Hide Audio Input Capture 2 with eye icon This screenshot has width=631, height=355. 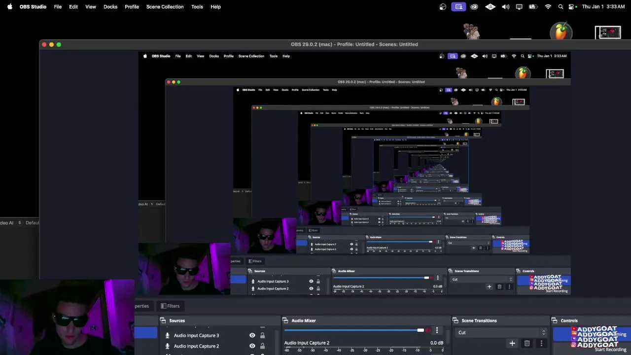pyautogui.click(x=252, y=346)
